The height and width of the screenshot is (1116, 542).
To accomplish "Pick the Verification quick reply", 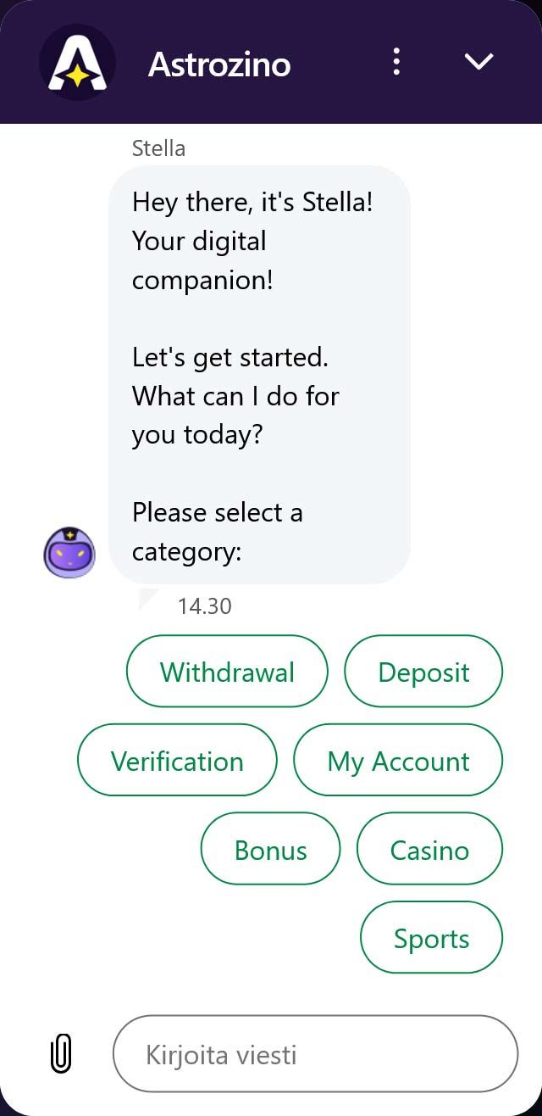I will pos(177,761).
